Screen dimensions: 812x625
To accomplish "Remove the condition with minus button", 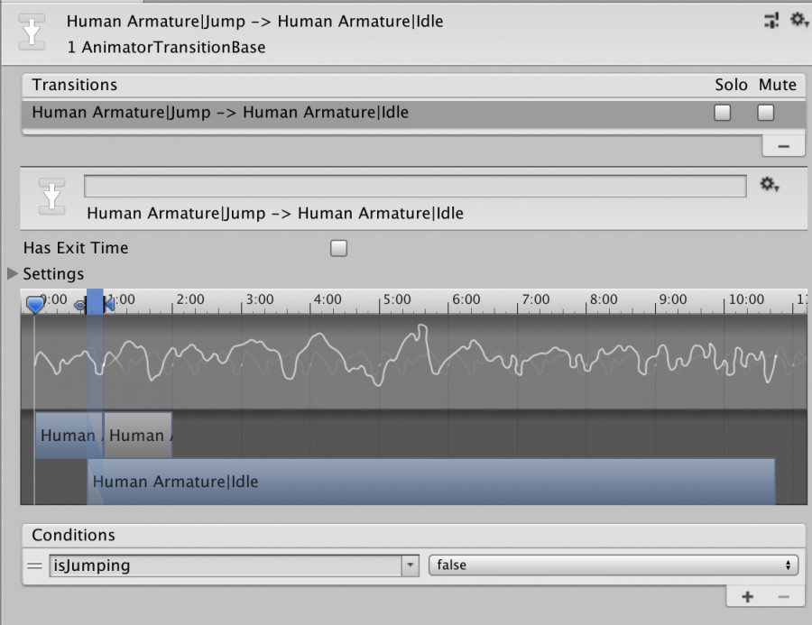I will pos(783,596).
